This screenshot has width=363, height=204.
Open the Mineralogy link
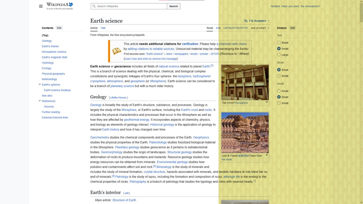(x=164, y=167)
